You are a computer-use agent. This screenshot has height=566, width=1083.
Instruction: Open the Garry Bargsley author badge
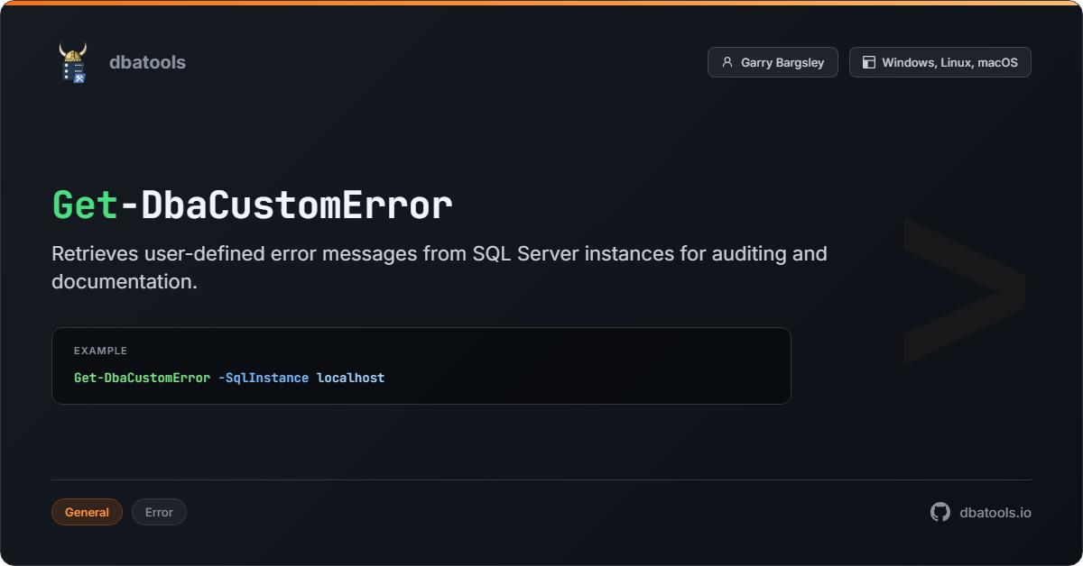click(773, 62)
